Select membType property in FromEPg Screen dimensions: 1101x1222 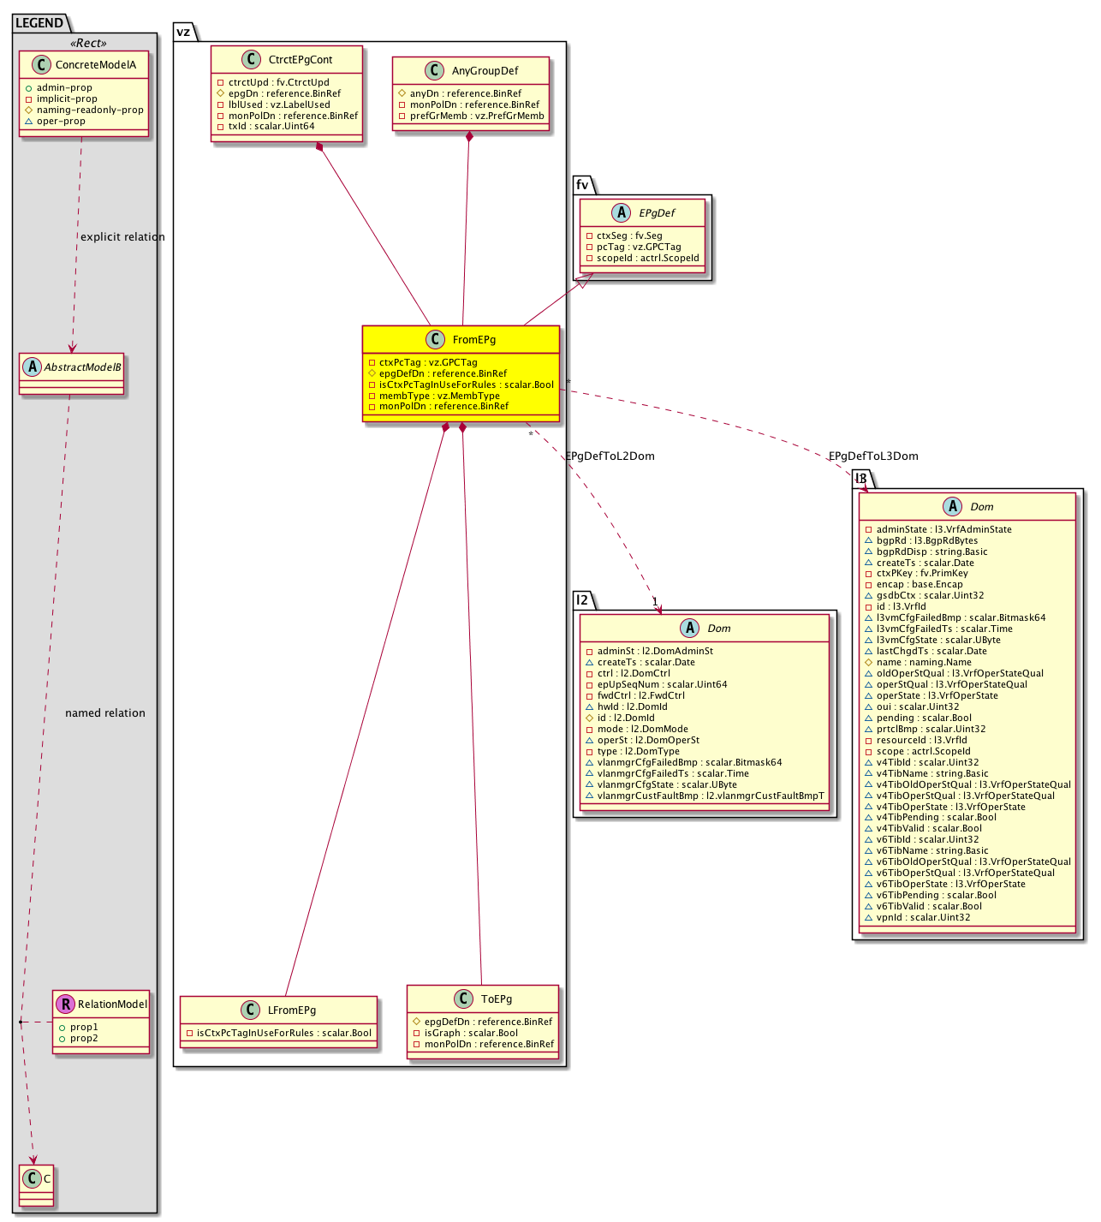point(439,396)
